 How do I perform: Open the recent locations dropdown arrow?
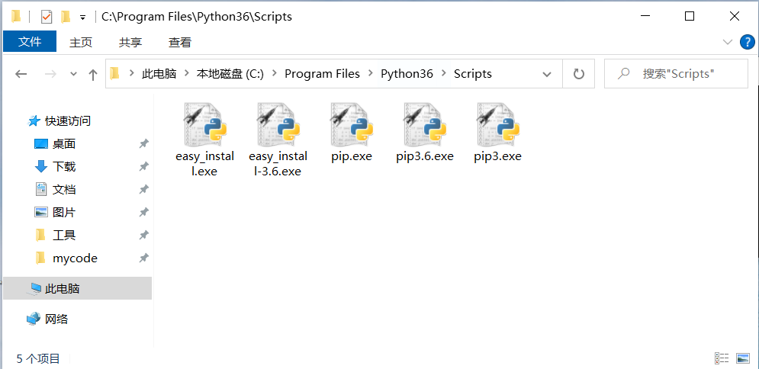pos(73,74)
